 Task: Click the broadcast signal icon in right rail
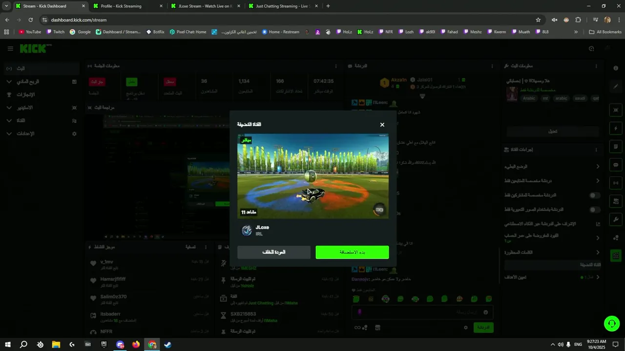[x=616, y=183]
